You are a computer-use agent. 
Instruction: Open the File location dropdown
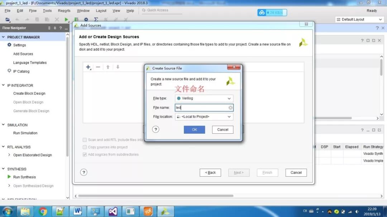click(x=204, y=117)
